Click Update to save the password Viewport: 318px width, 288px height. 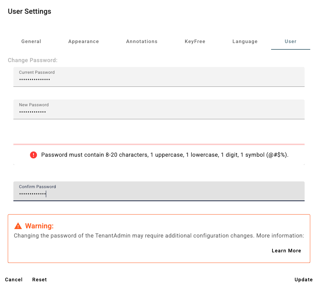[x=304, y=280]
